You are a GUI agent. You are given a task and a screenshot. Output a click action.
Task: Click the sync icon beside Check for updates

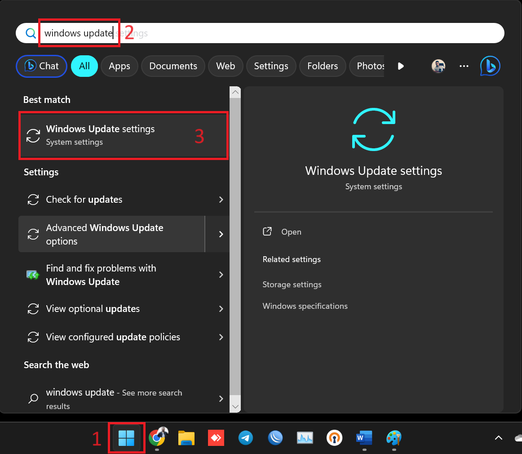pyautogui.click(x=33, y=200)
